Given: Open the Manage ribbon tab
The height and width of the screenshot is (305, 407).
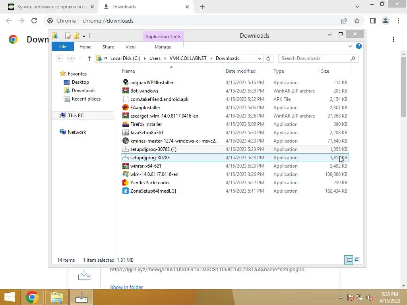Looking at the screenshot, I should coord(163,47).
